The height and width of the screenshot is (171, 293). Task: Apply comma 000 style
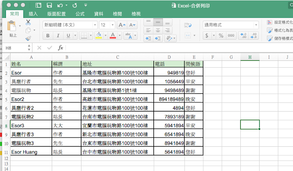tap(231, 36)
